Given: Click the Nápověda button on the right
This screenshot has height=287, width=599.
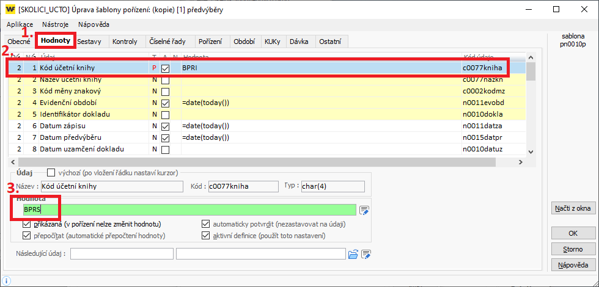Looking at the screenshot, I should (x=573, y=265).
